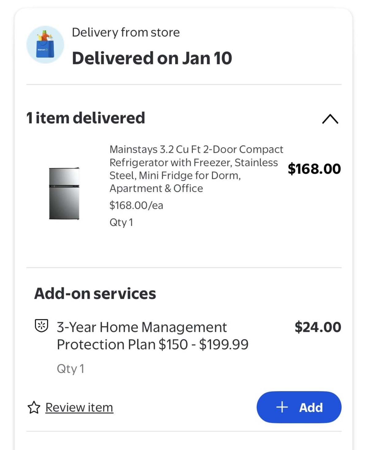Screen dimensions: 368x450
Task: Click the 'Delivered on Jan 10' heading
Action: (152, 58)
